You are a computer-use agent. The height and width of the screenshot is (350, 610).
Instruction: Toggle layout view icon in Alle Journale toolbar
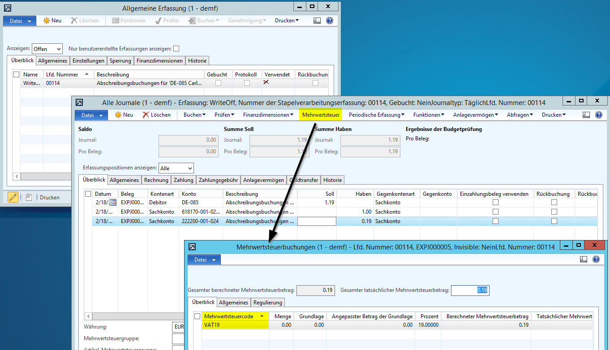tap(586, 115)
